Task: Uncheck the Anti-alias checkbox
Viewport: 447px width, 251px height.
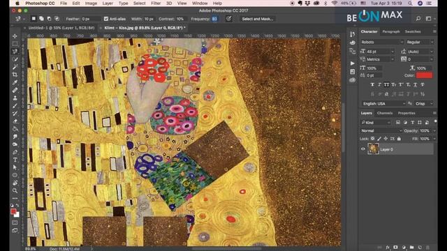Action: tap(106, 19)
